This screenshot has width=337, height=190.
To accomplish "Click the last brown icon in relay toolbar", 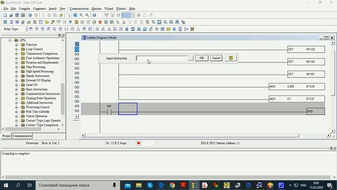I will click(192, 29).
